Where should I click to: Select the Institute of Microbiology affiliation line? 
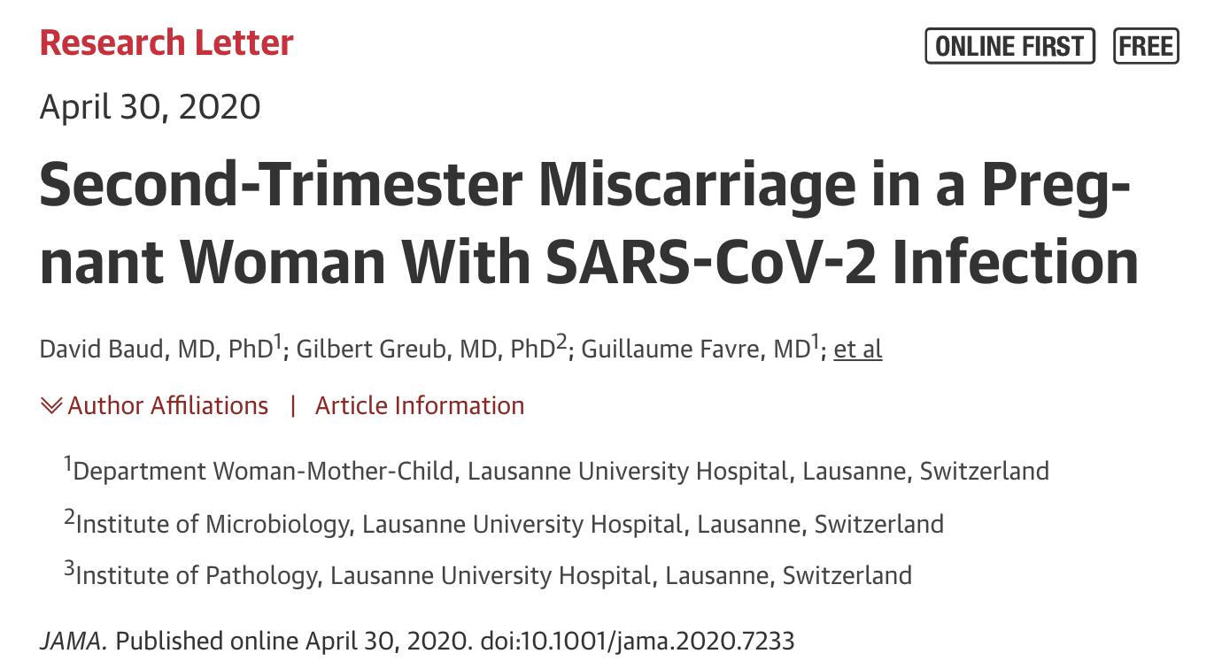click(509, 524)
